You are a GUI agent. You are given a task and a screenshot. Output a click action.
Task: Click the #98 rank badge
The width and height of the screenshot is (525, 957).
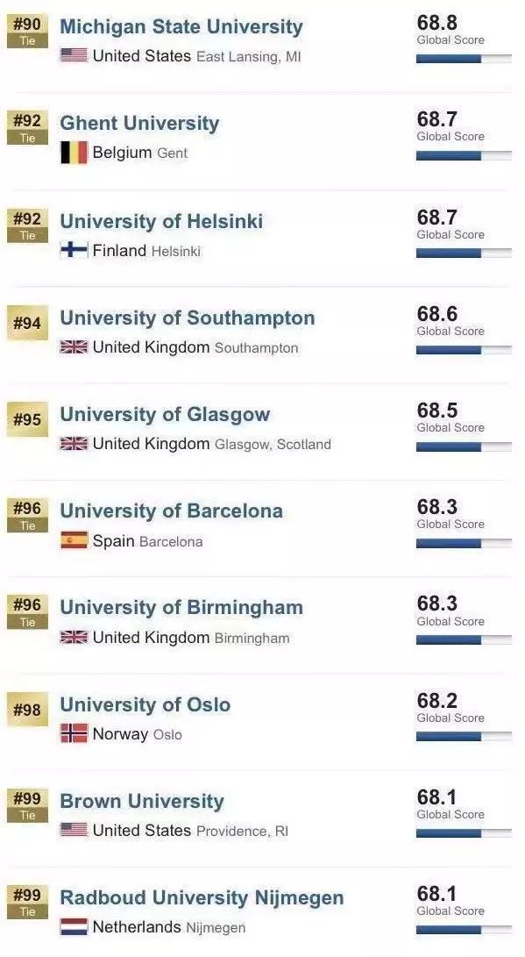pos(27,710)
